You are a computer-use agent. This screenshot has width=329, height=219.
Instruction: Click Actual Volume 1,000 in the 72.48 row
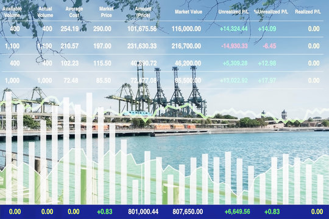pos(44,80)
